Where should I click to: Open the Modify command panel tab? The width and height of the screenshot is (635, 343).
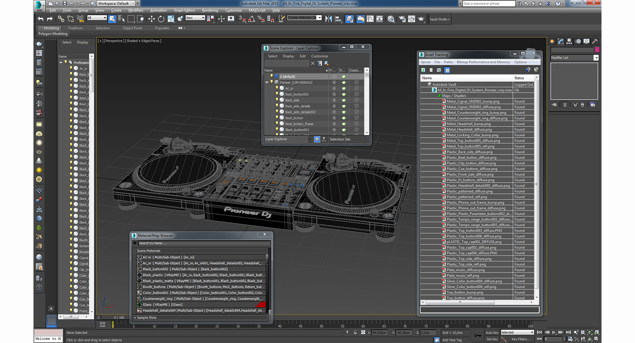[x=561, y=42]
